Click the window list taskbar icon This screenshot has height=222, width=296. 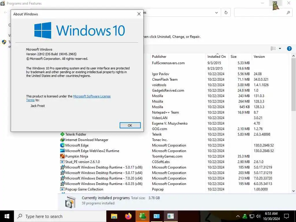coord(156,216)
